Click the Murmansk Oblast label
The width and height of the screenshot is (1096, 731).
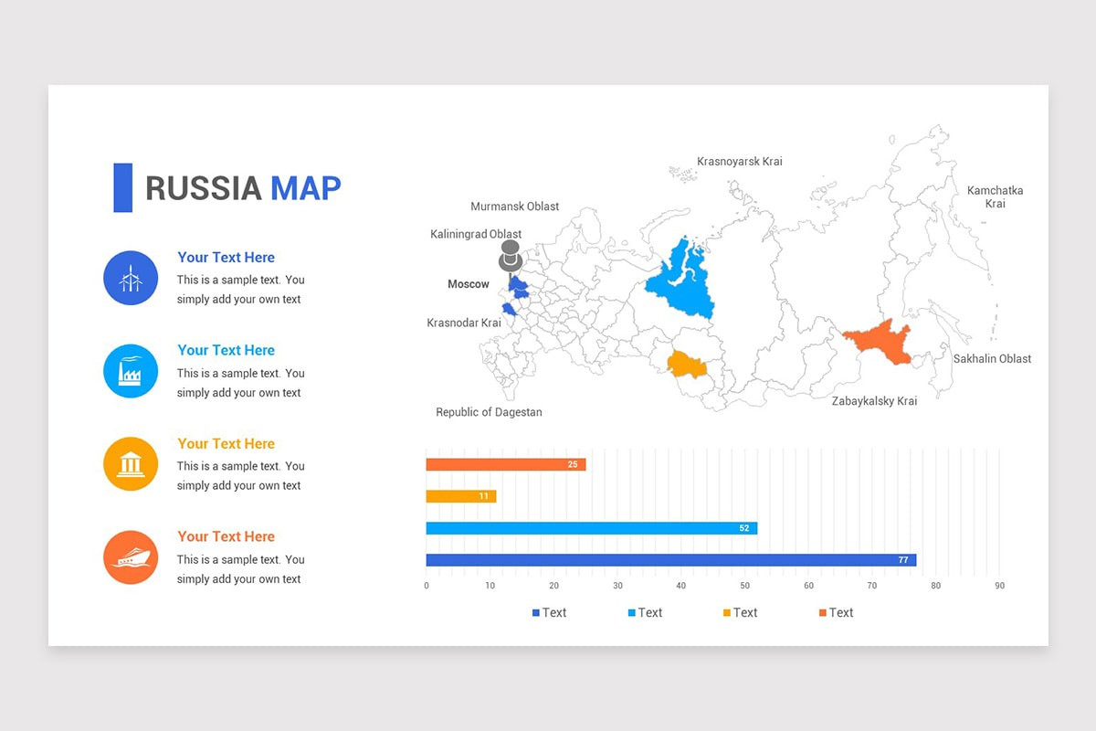[x=515, y=207]
